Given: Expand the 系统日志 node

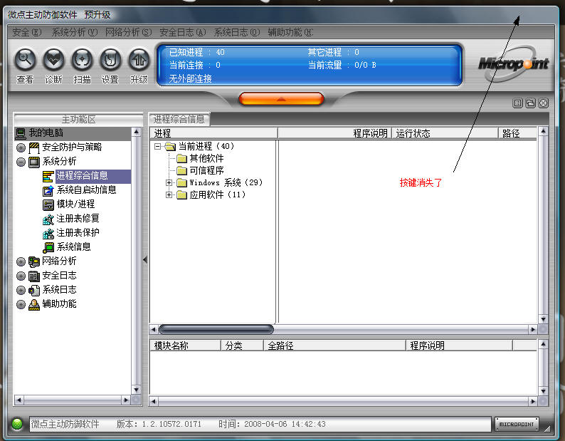Looking at the screenshot, I should 21,290.
